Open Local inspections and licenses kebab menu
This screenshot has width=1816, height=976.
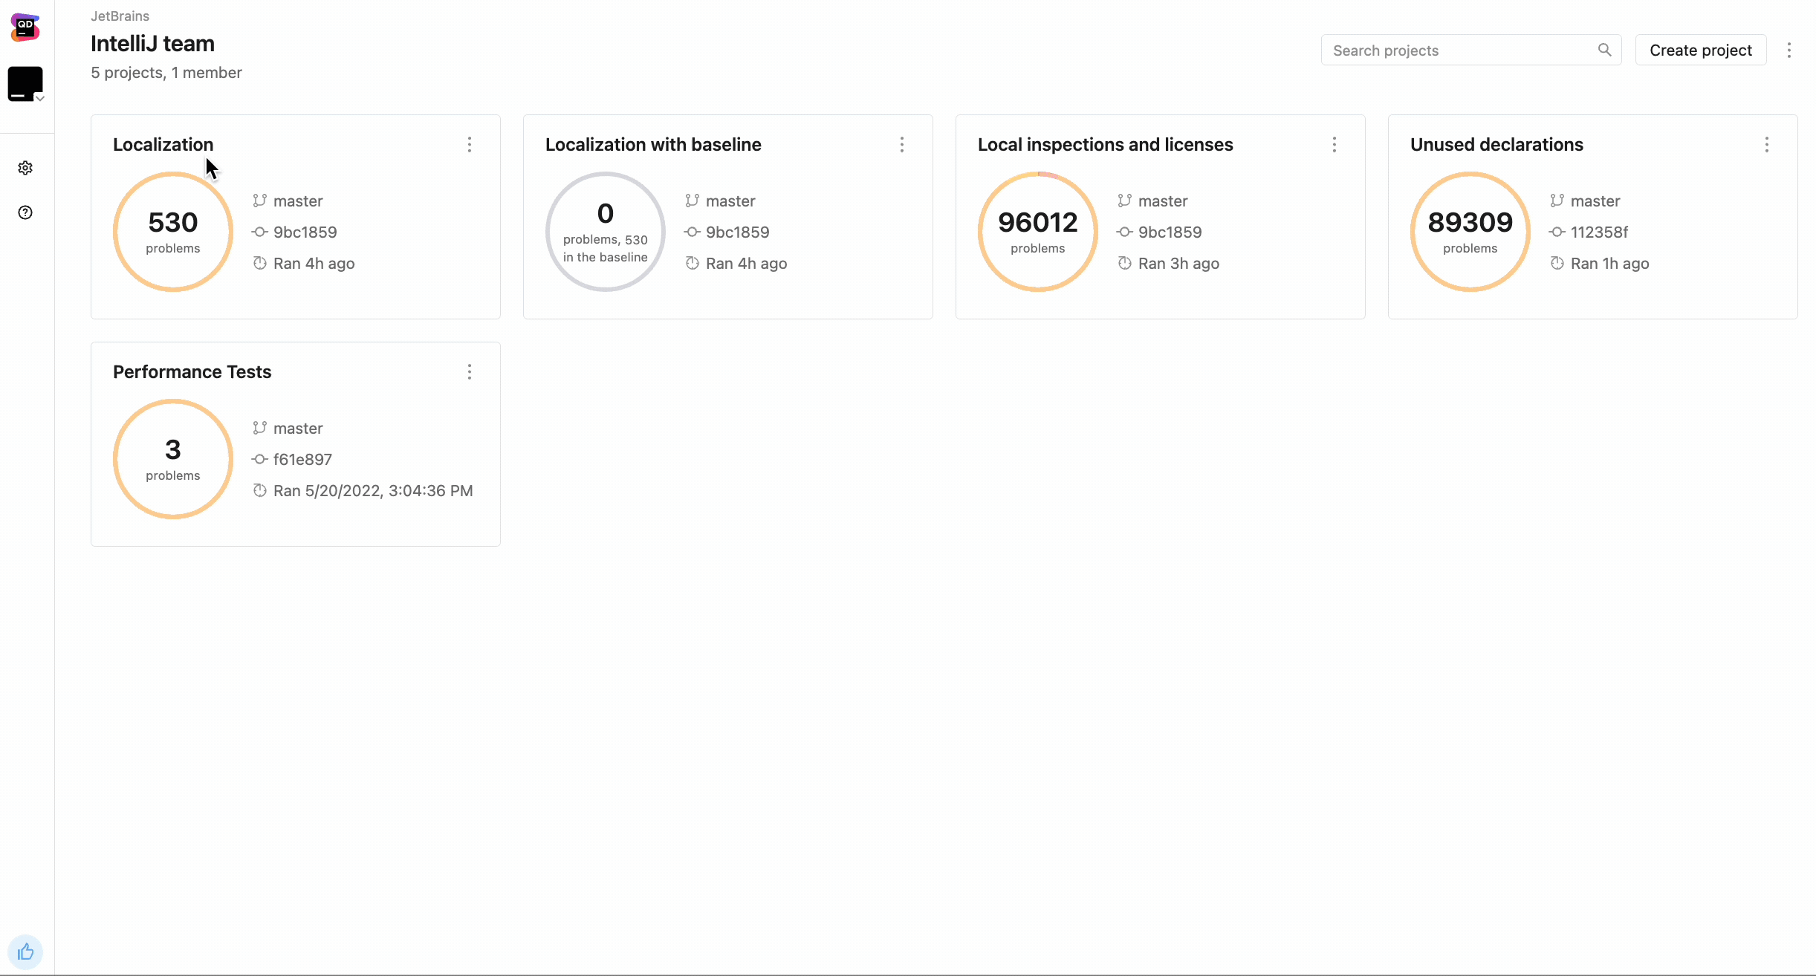pyautogui.click(x=1335, y=144)
